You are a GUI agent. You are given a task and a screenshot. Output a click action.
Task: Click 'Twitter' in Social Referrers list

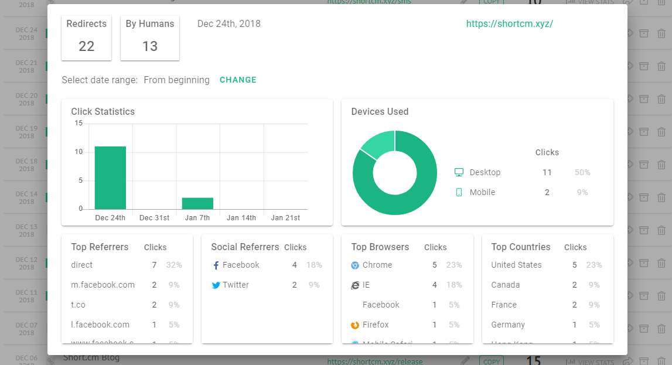236,285
